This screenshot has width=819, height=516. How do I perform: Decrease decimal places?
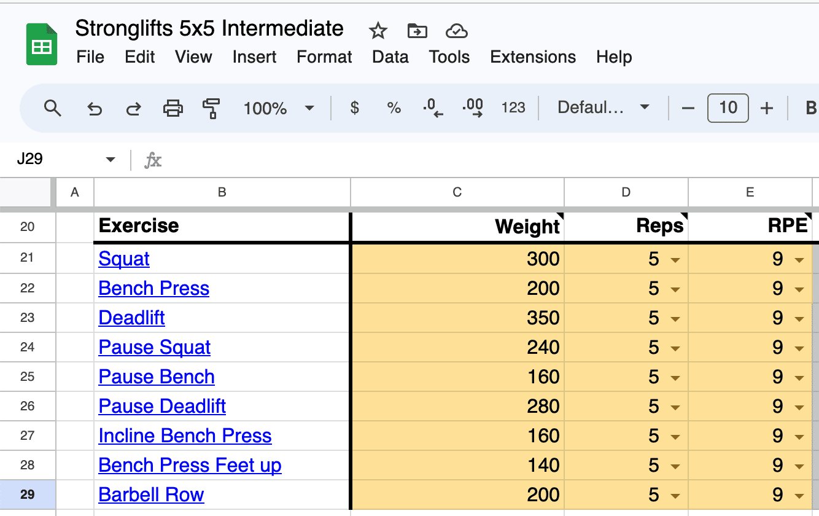point(433,109)
